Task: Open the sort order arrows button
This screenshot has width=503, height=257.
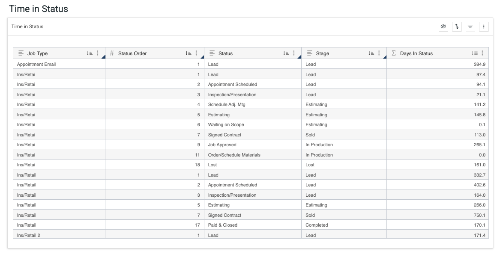Action: [x=457, y=27]
